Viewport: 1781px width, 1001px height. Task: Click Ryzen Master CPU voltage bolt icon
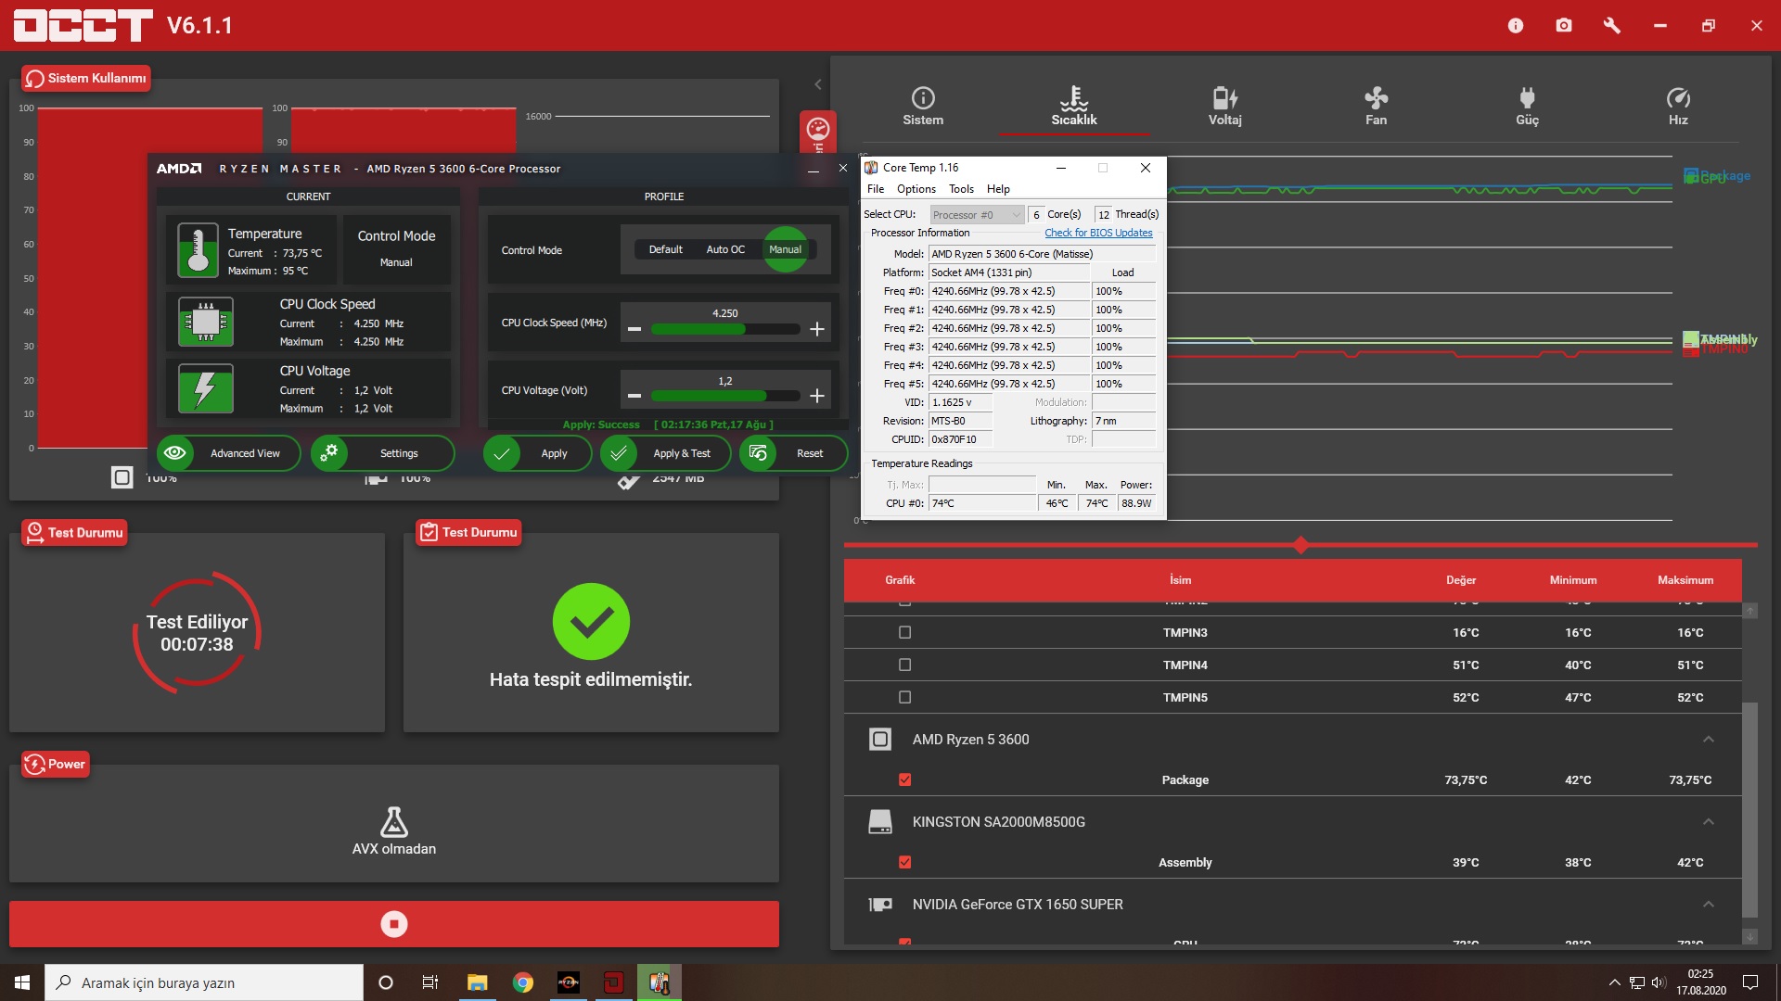(x=205, y=388)
